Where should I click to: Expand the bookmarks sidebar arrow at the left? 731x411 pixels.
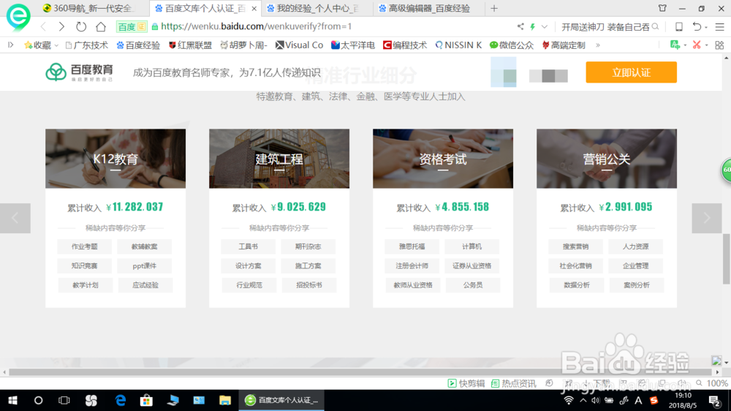11,45
